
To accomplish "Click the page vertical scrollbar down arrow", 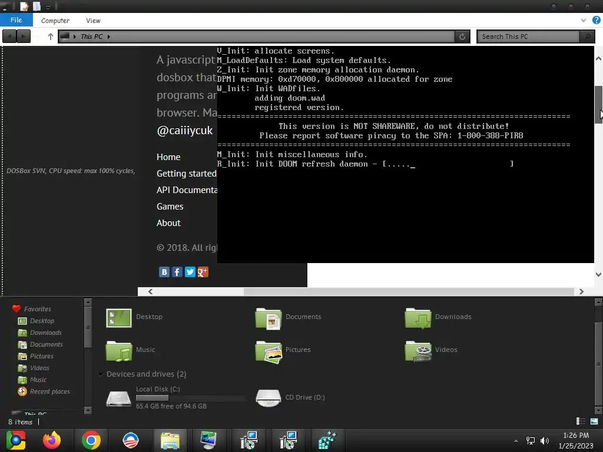I will click(x=598, y=274).
